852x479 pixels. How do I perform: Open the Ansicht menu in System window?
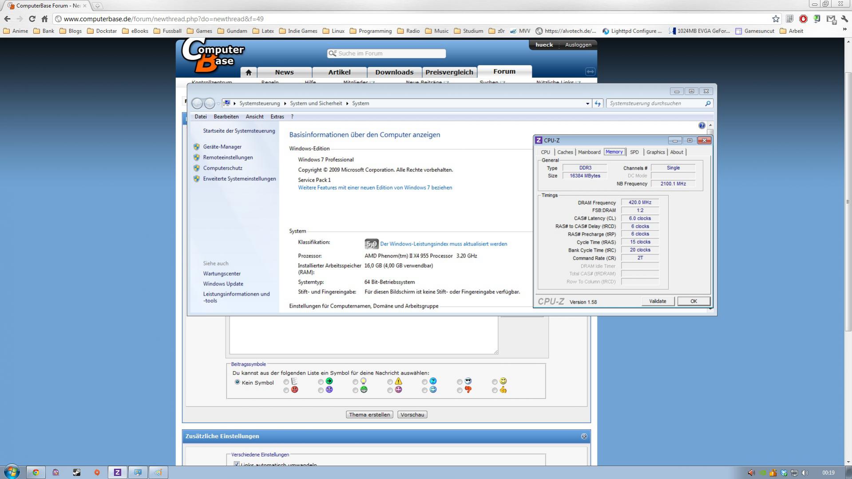(x=254, y=117)
